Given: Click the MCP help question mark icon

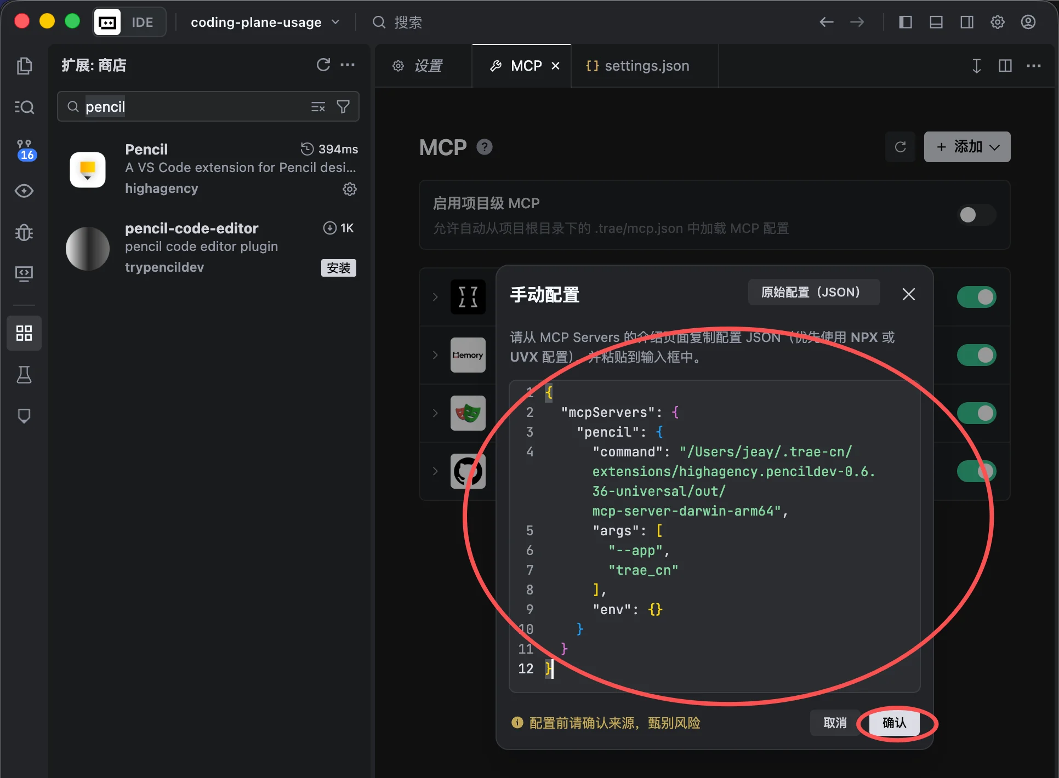Looking at the screenshot, I should click(x=484, y=147).
